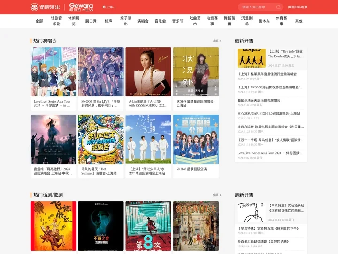Select the 电竞赛事 category

(x=212, y=21)
